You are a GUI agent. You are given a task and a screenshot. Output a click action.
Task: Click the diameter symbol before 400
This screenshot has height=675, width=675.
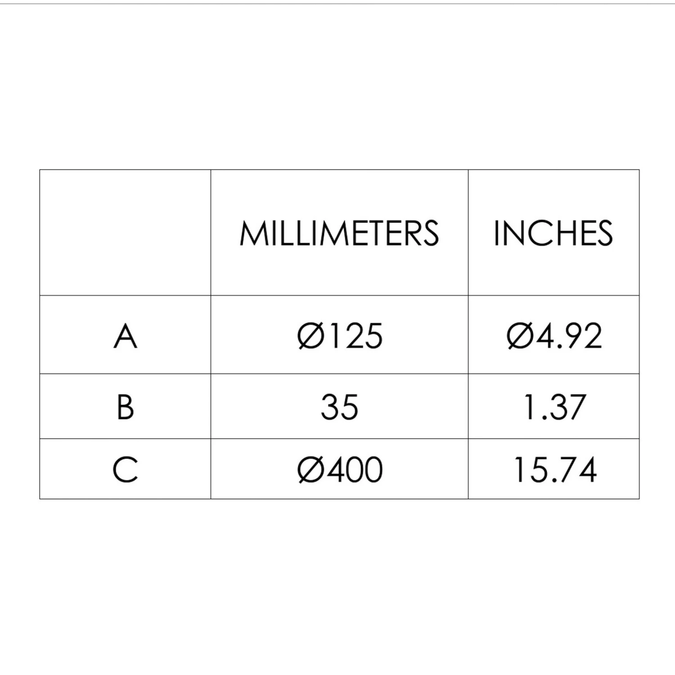point(310,470)
